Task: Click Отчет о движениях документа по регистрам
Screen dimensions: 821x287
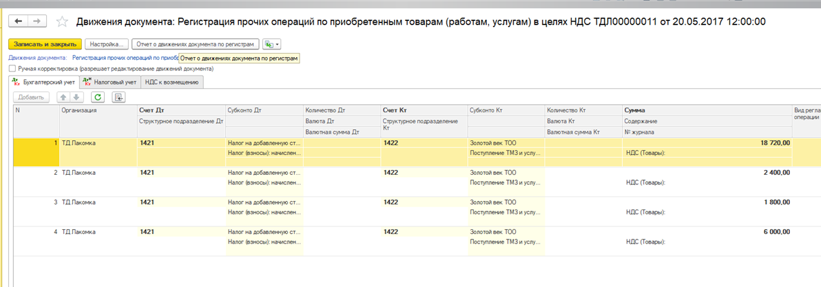Action: (x=195, y=44)
